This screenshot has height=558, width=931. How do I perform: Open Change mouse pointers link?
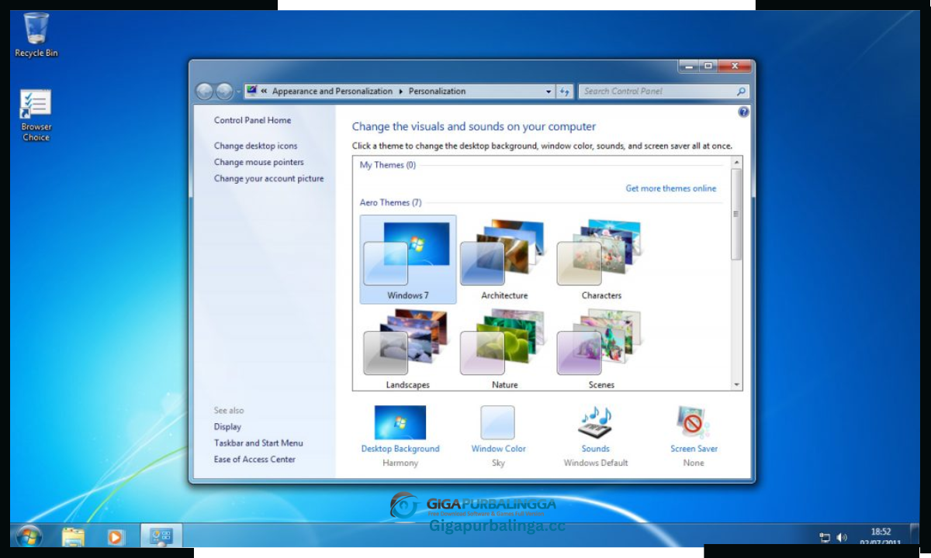(x=259, y=162)
